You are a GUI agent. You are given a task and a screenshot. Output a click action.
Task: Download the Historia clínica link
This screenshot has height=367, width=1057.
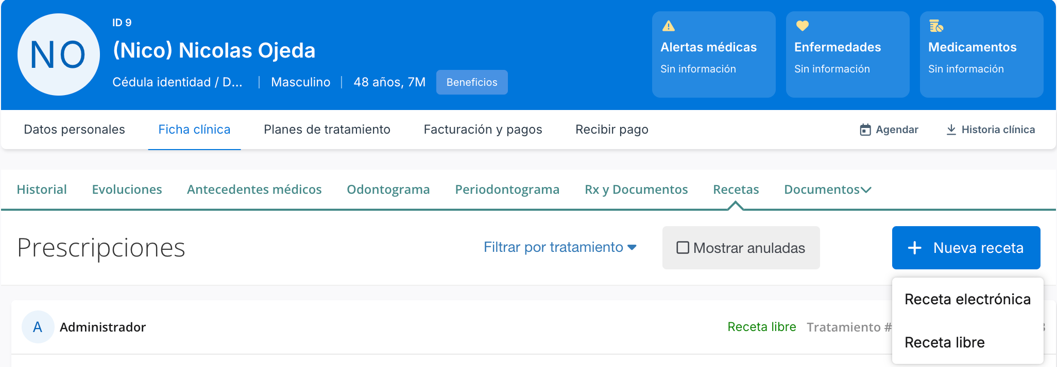tap(991, 130)
